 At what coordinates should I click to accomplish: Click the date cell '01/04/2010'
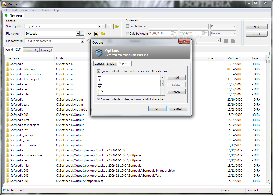click(234, 69)
